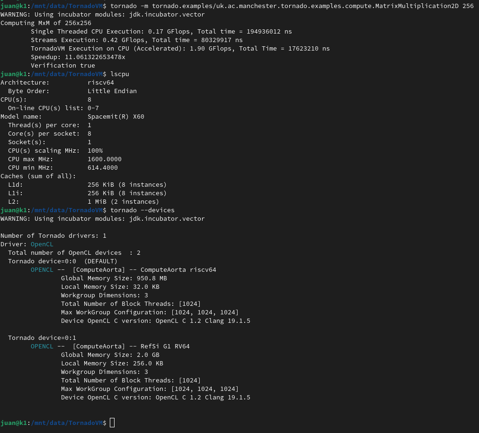Screen dimensions: 479x433
Task: Click 'Global Memory Size: 950.8 MB' line
Action: [x=114, y=278]
